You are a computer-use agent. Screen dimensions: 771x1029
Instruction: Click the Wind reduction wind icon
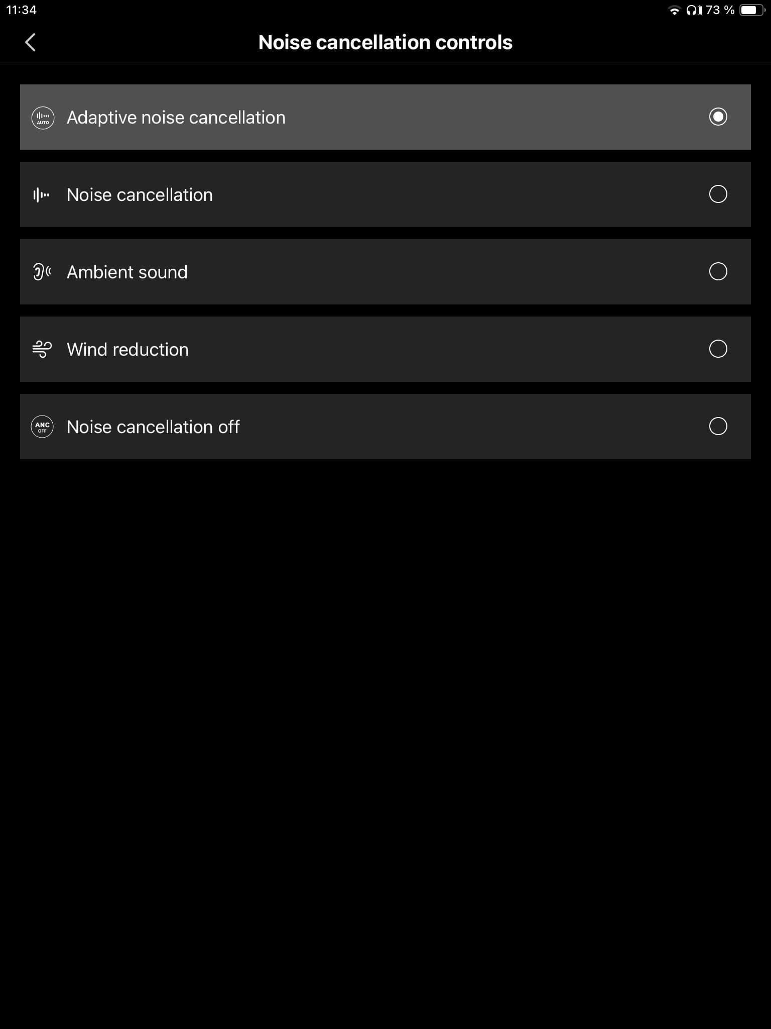[x=42, y=349]
